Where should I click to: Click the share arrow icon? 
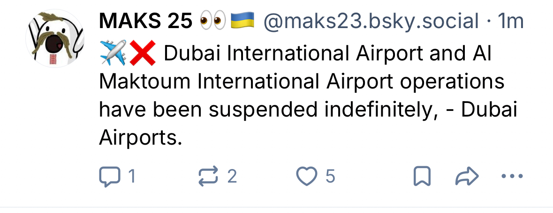[x=467, y=176]
